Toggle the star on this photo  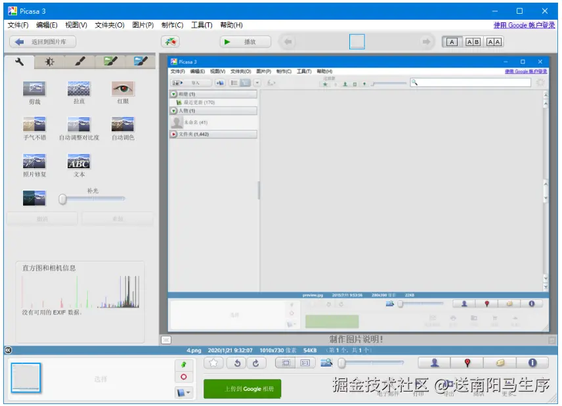pos(213,363)
